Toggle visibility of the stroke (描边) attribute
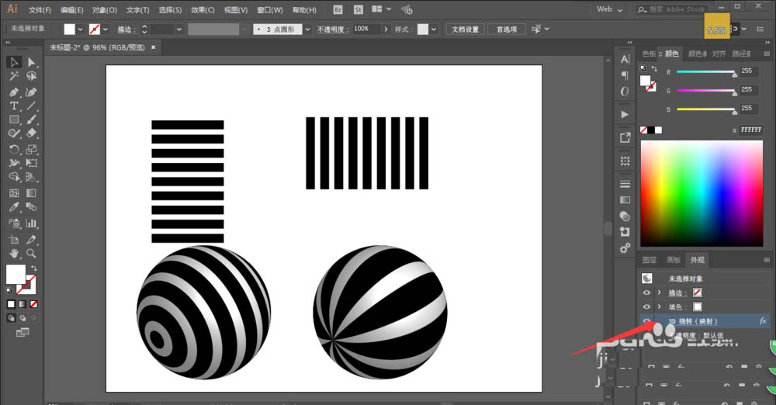 (646, 292)
